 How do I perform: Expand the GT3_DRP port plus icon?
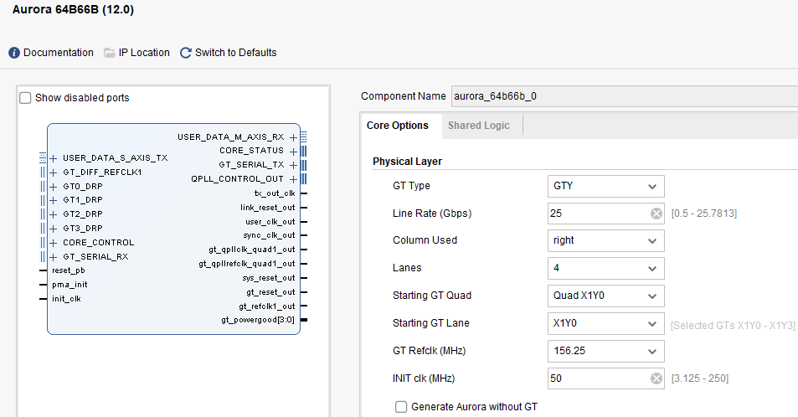click(x=53, y=229)
